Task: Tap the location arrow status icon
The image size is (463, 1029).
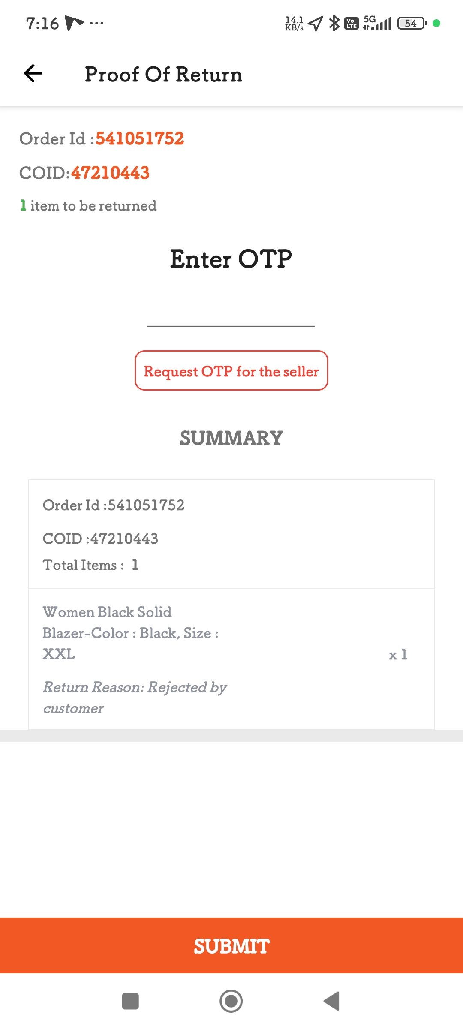Action: tap(315, 24)
